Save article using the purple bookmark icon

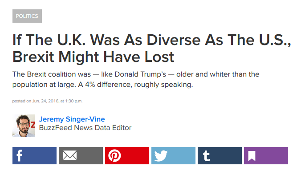click(x=266, y=156)
